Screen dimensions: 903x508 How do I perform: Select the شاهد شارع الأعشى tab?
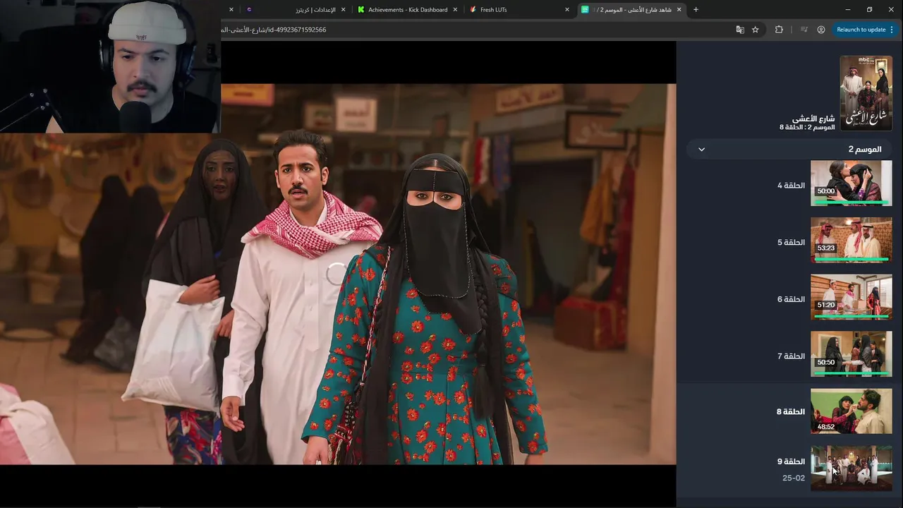(631, 10)
